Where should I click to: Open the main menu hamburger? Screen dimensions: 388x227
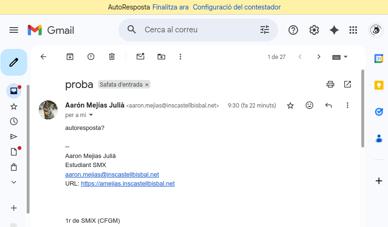(14, 30)
